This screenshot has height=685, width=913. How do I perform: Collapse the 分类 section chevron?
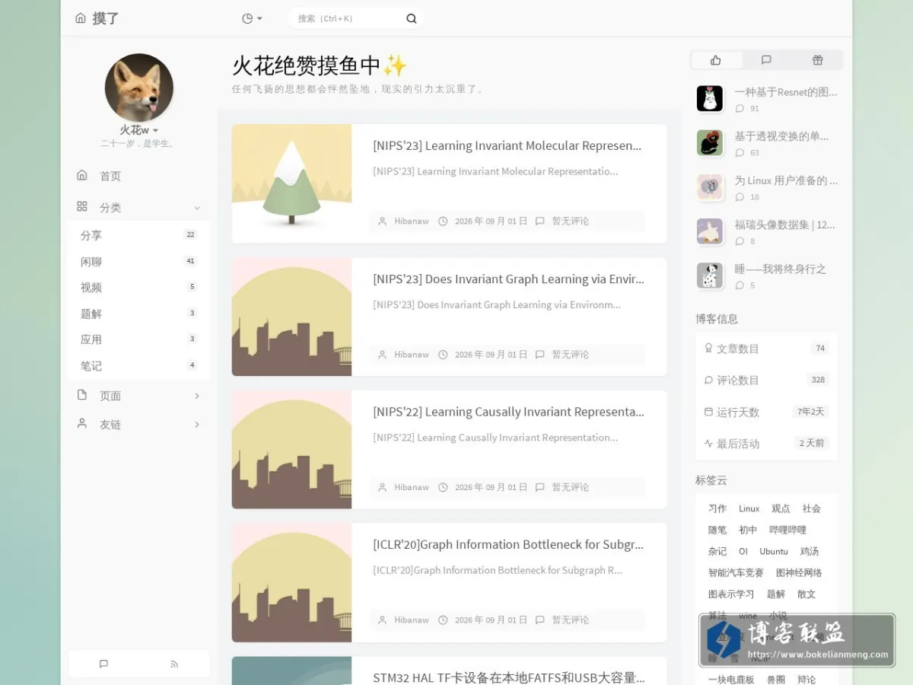(197, 208)
